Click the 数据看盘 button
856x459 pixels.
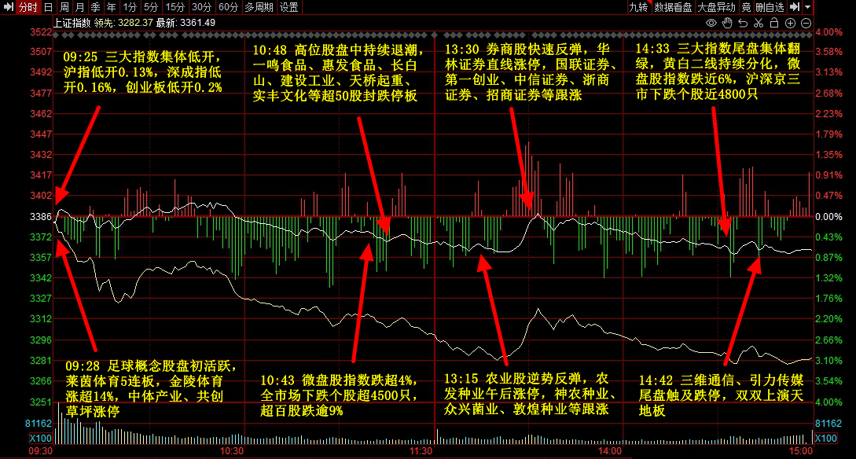tap(673, 7)
